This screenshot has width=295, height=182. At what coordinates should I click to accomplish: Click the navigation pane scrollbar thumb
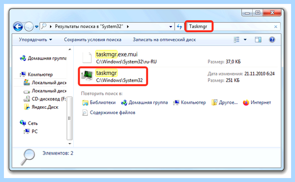click(70, 118)
